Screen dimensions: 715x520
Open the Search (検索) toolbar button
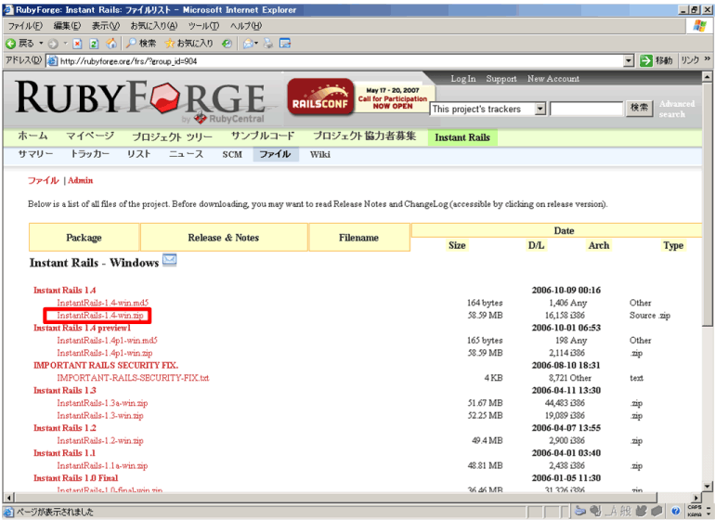[x=141, y=44]
